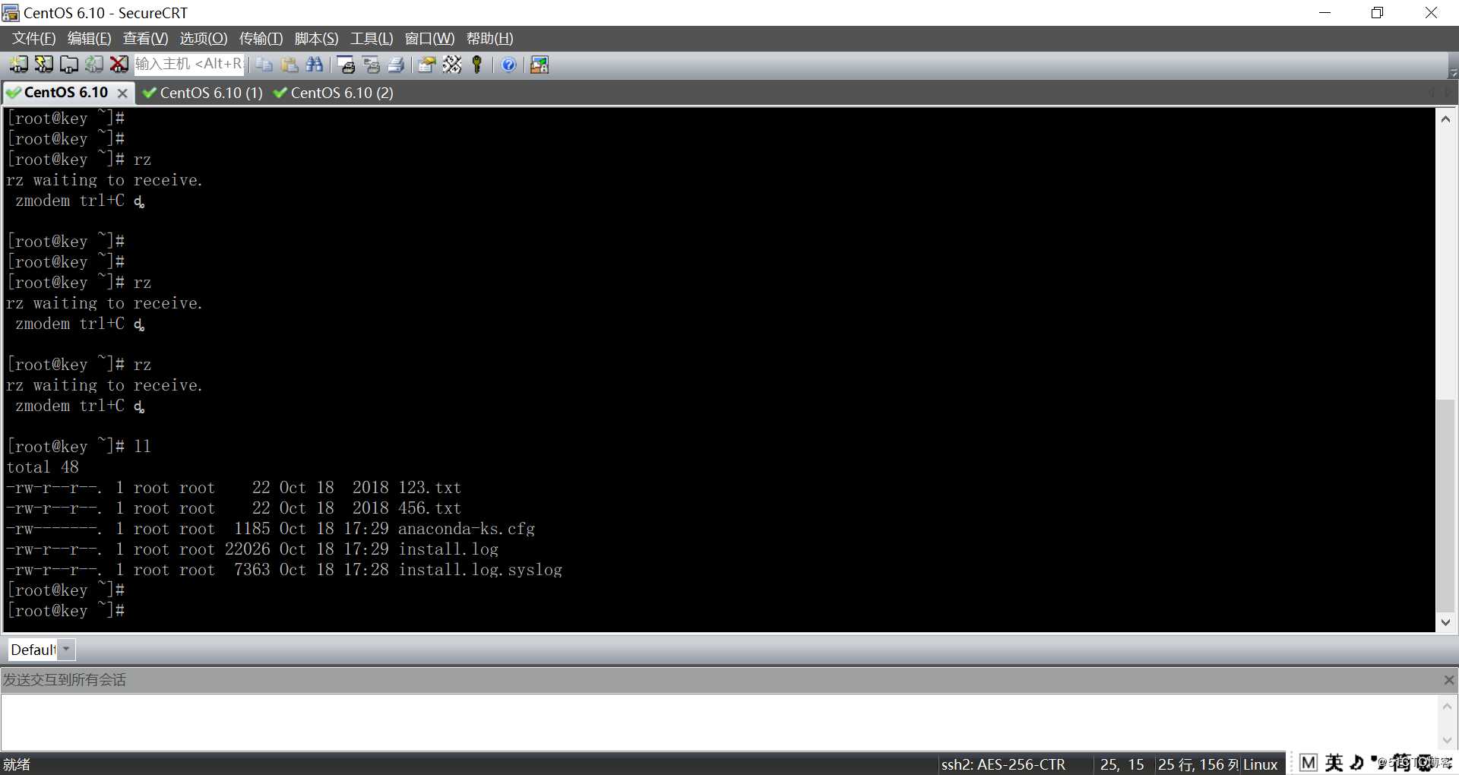The width and height of the screenshot is (1459, 775).
Task: Open the 选项(O) menu
Action: [x=203, y=39]
